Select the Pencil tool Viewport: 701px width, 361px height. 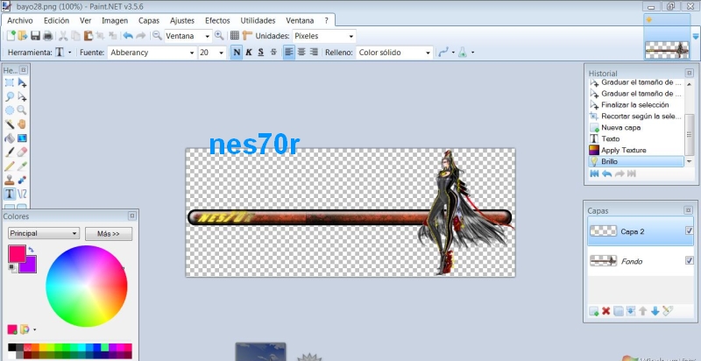pyautogui.click(x=10, y=166)
